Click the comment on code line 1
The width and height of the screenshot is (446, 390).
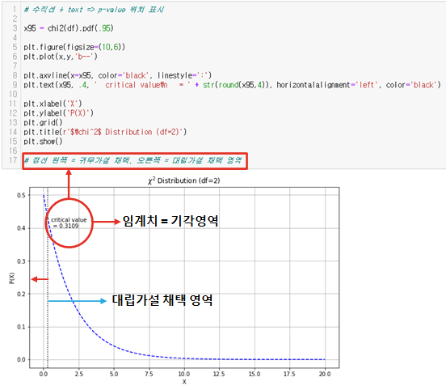94,10
